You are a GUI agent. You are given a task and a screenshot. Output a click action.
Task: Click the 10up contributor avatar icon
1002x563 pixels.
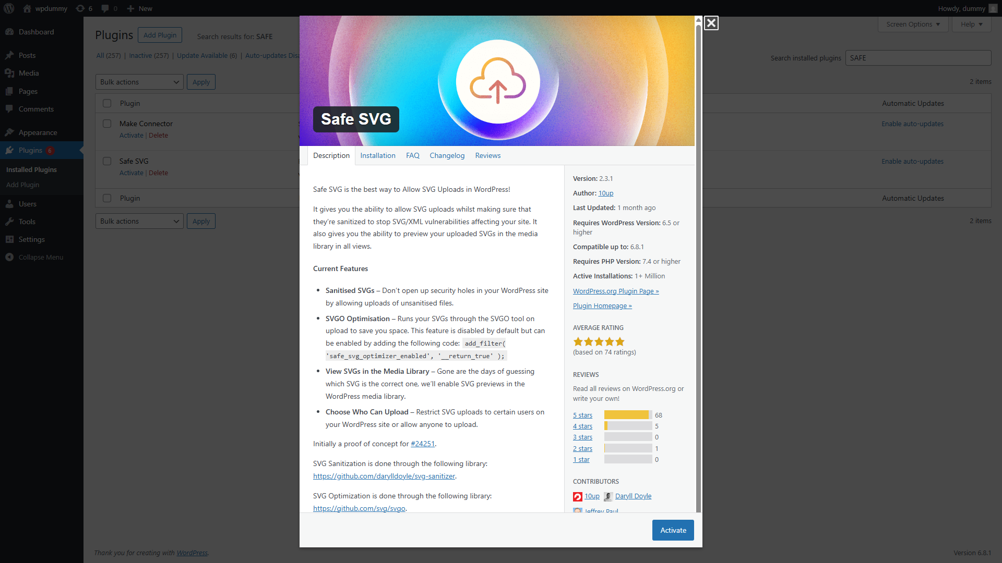tap(578, 496)
